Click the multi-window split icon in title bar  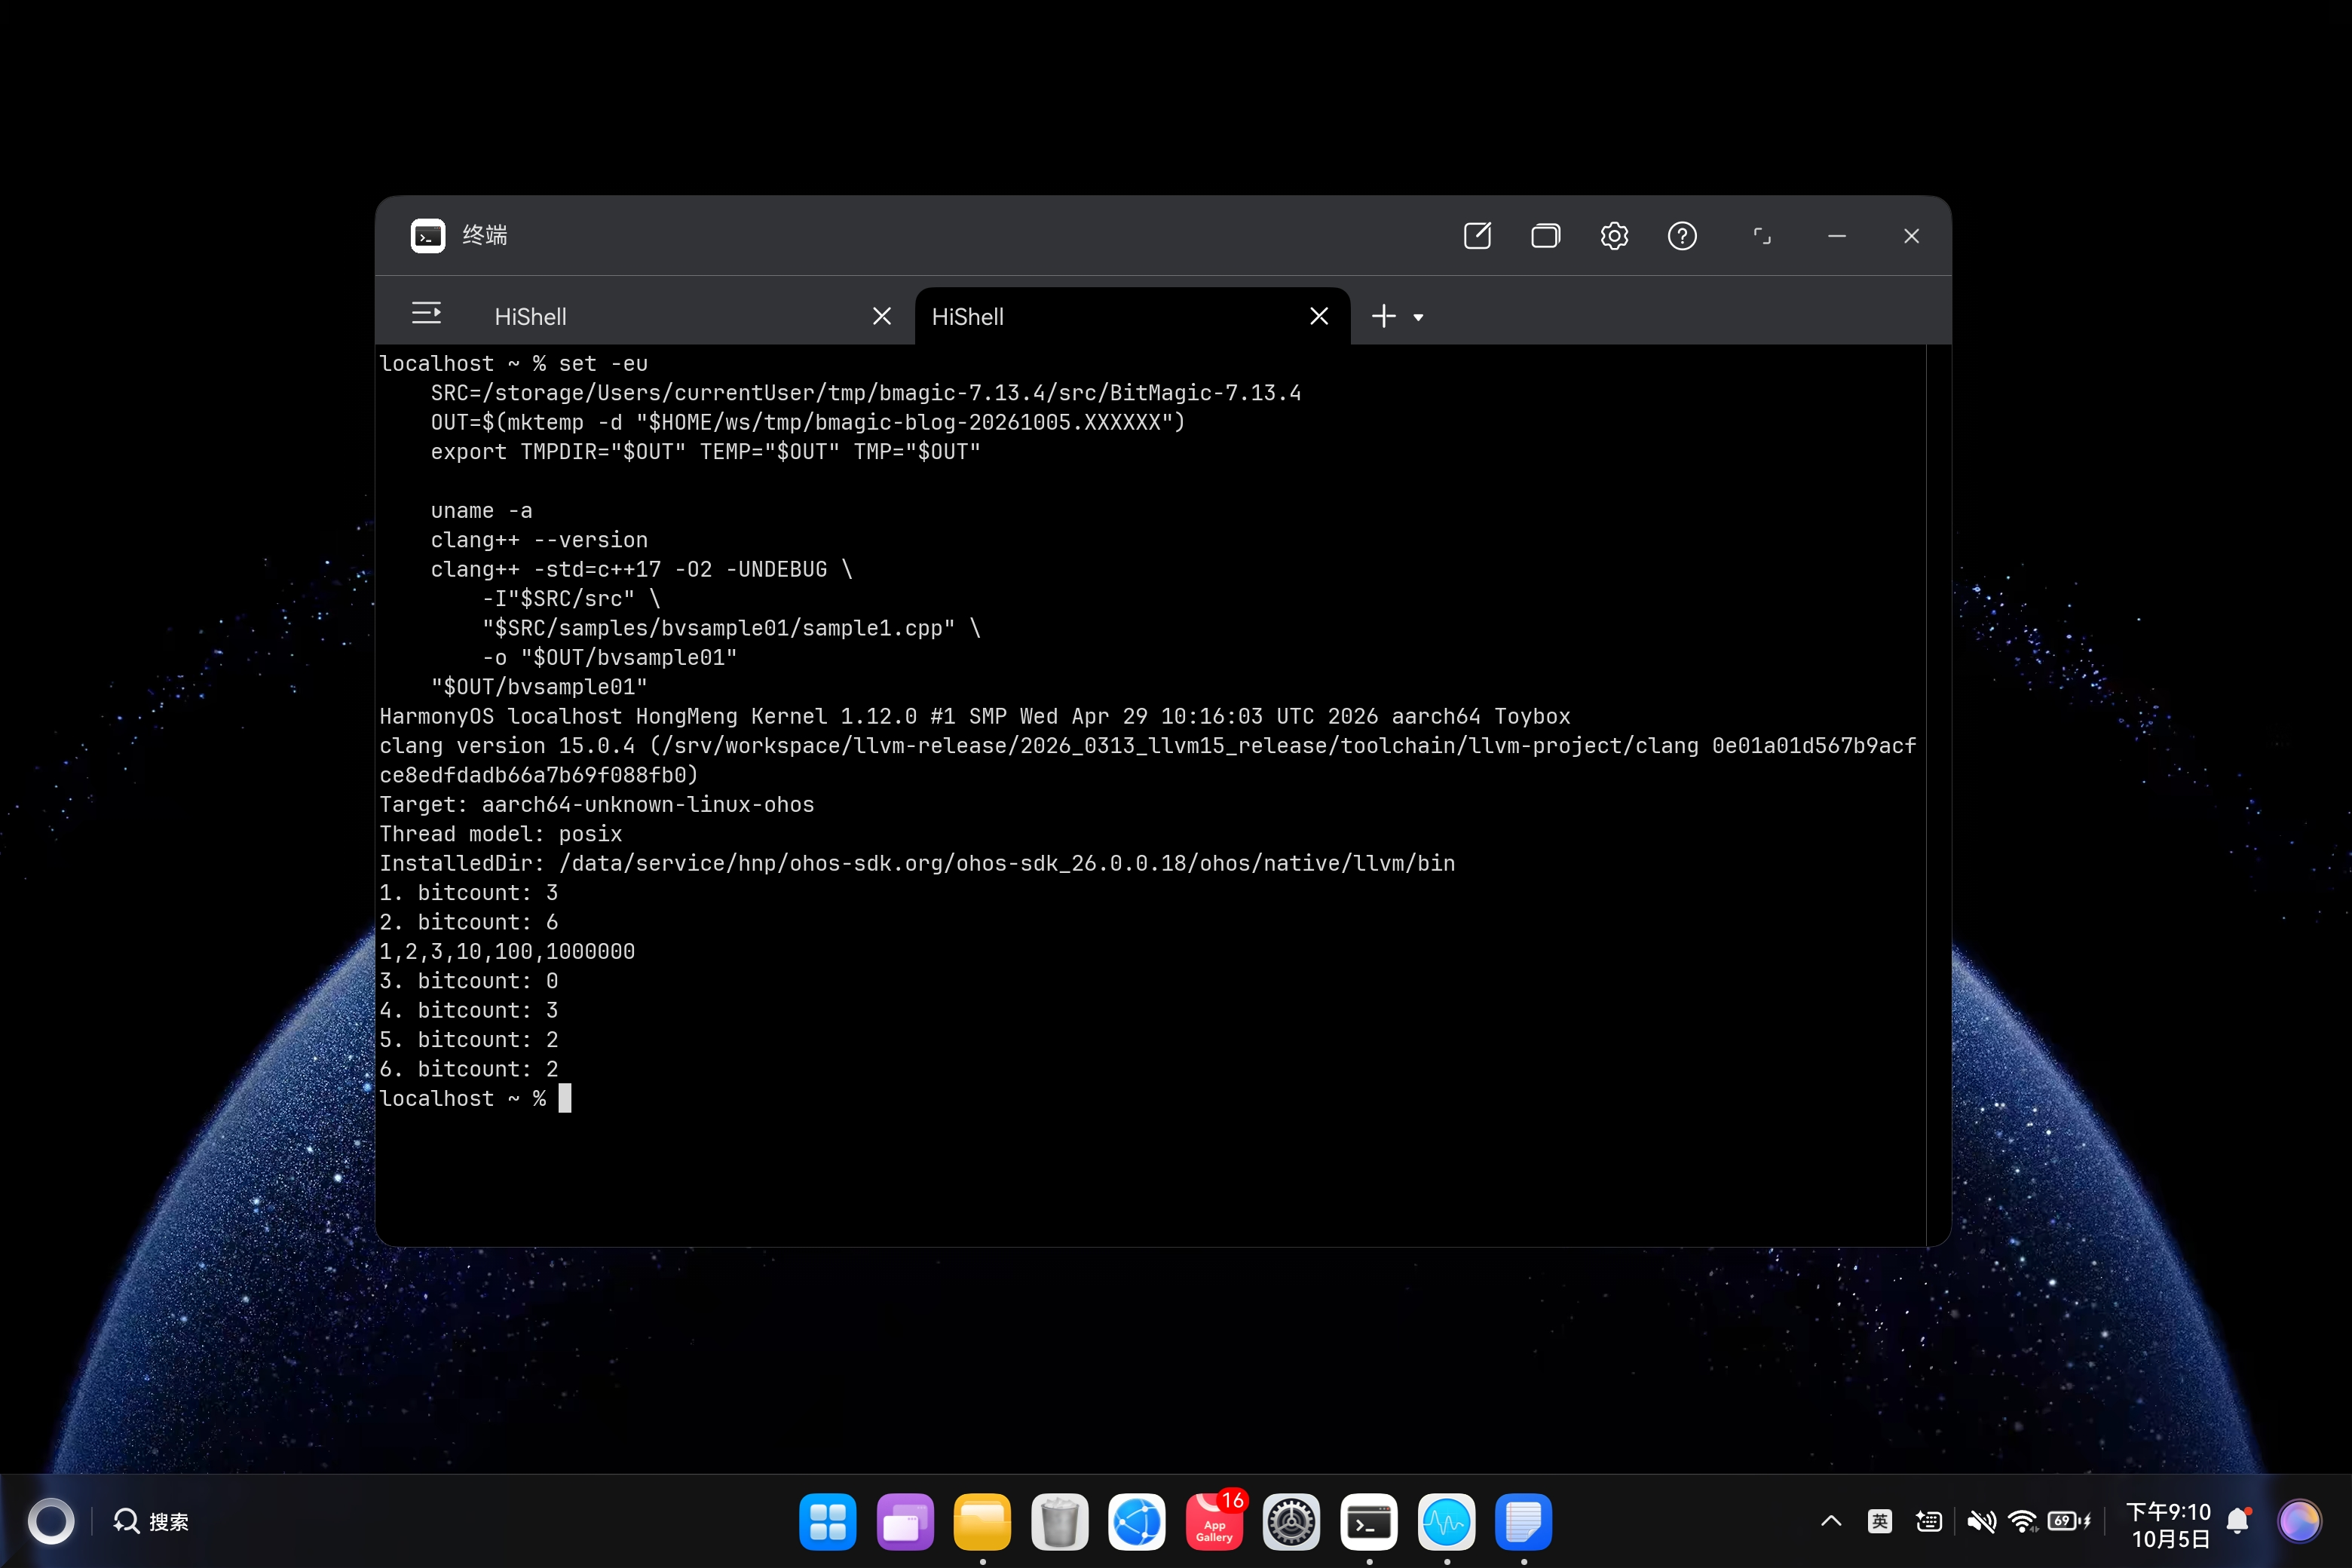point(1545,236)
